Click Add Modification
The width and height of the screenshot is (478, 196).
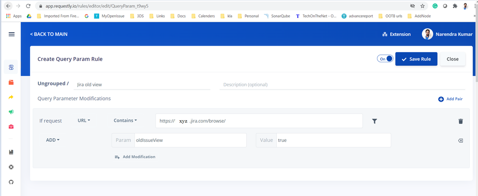tap(135, 157)
